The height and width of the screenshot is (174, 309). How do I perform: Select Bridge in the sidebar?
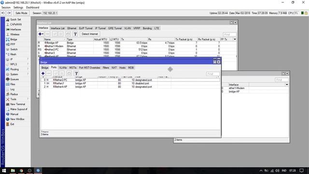tap(14, 40)
